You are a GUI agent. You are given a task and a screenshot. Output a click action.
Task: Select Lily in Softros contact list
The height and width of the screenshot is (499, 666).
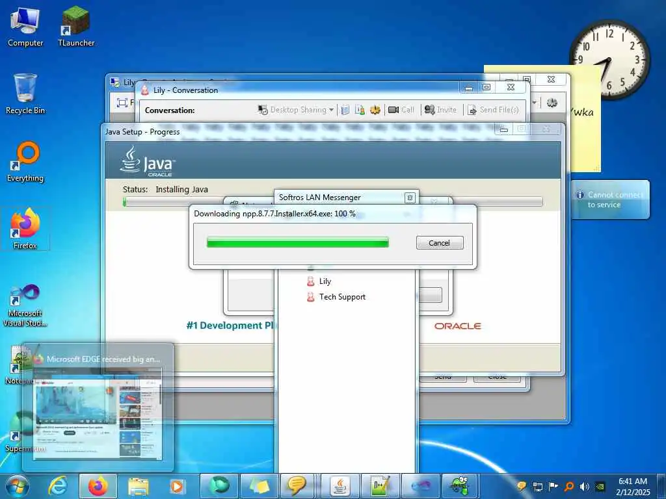(325, 281)
